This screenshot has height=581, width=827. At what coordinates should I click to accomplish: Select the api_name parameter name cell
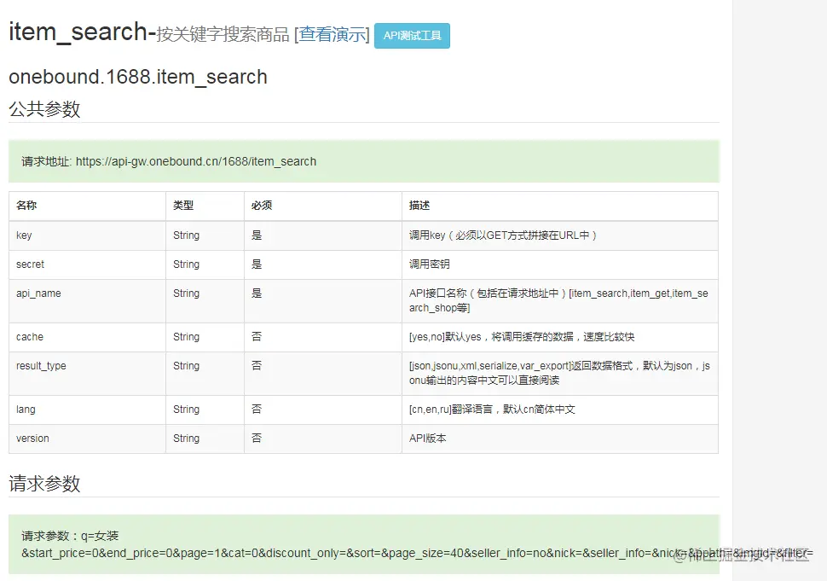88,301
